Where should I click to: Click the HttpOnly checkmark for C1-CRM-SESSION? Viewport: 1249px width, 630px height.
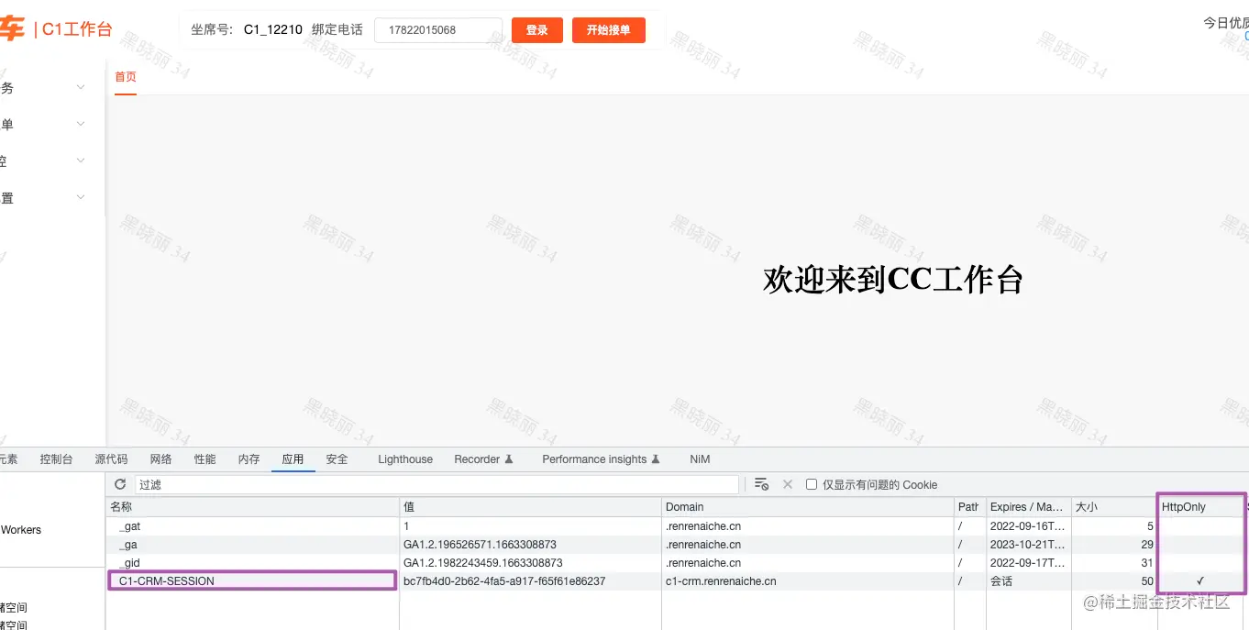tap(1200, 581)
